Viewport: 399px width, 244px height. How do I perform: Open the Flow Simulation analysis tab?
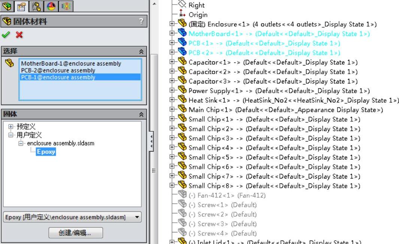tap(66, 6)
